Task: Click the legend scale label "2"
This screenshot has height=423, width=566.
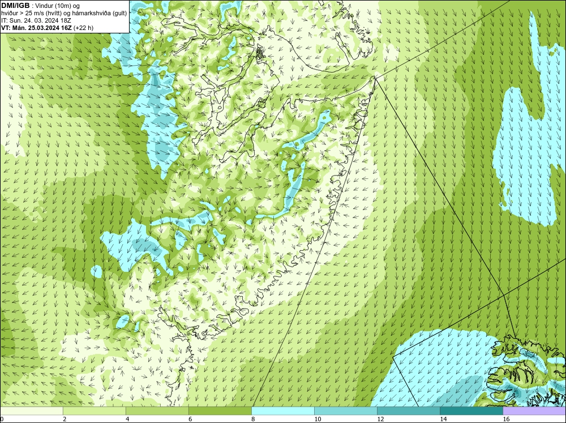Action: coord(65,419)
